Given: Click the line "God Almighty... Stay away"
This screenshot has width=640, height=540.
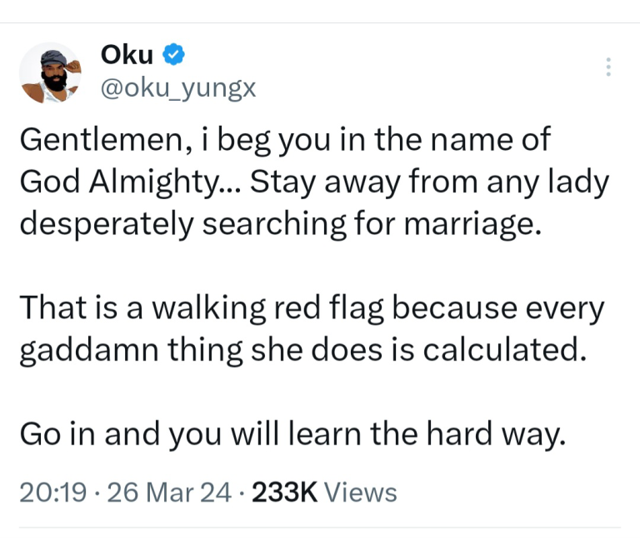Looking at the screenshot, I should pos(314,182).
